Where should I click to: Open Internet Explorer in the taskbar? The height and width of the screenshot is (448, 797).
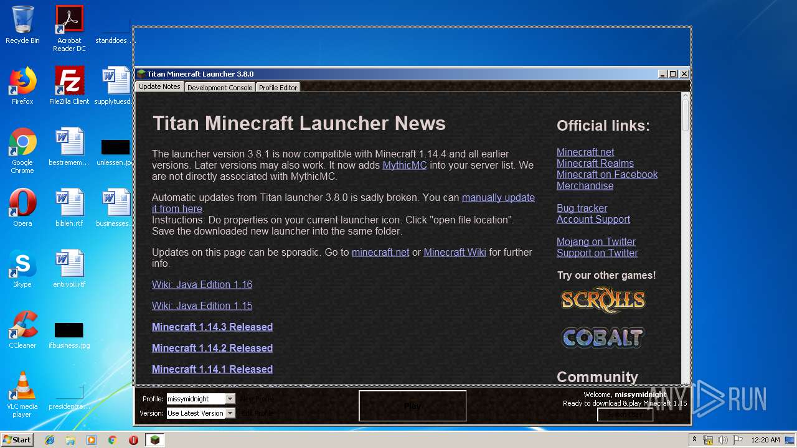pos(50,440)
